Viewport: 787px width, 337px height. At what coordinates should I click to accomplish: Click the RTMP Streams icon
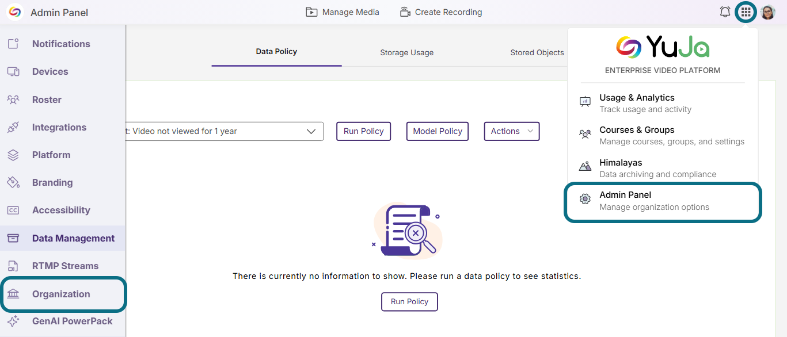pos(13,266)
